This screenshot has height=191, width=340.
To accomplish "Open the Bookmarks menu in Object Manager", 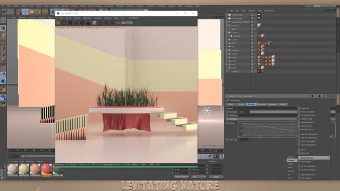I will 269,11.
